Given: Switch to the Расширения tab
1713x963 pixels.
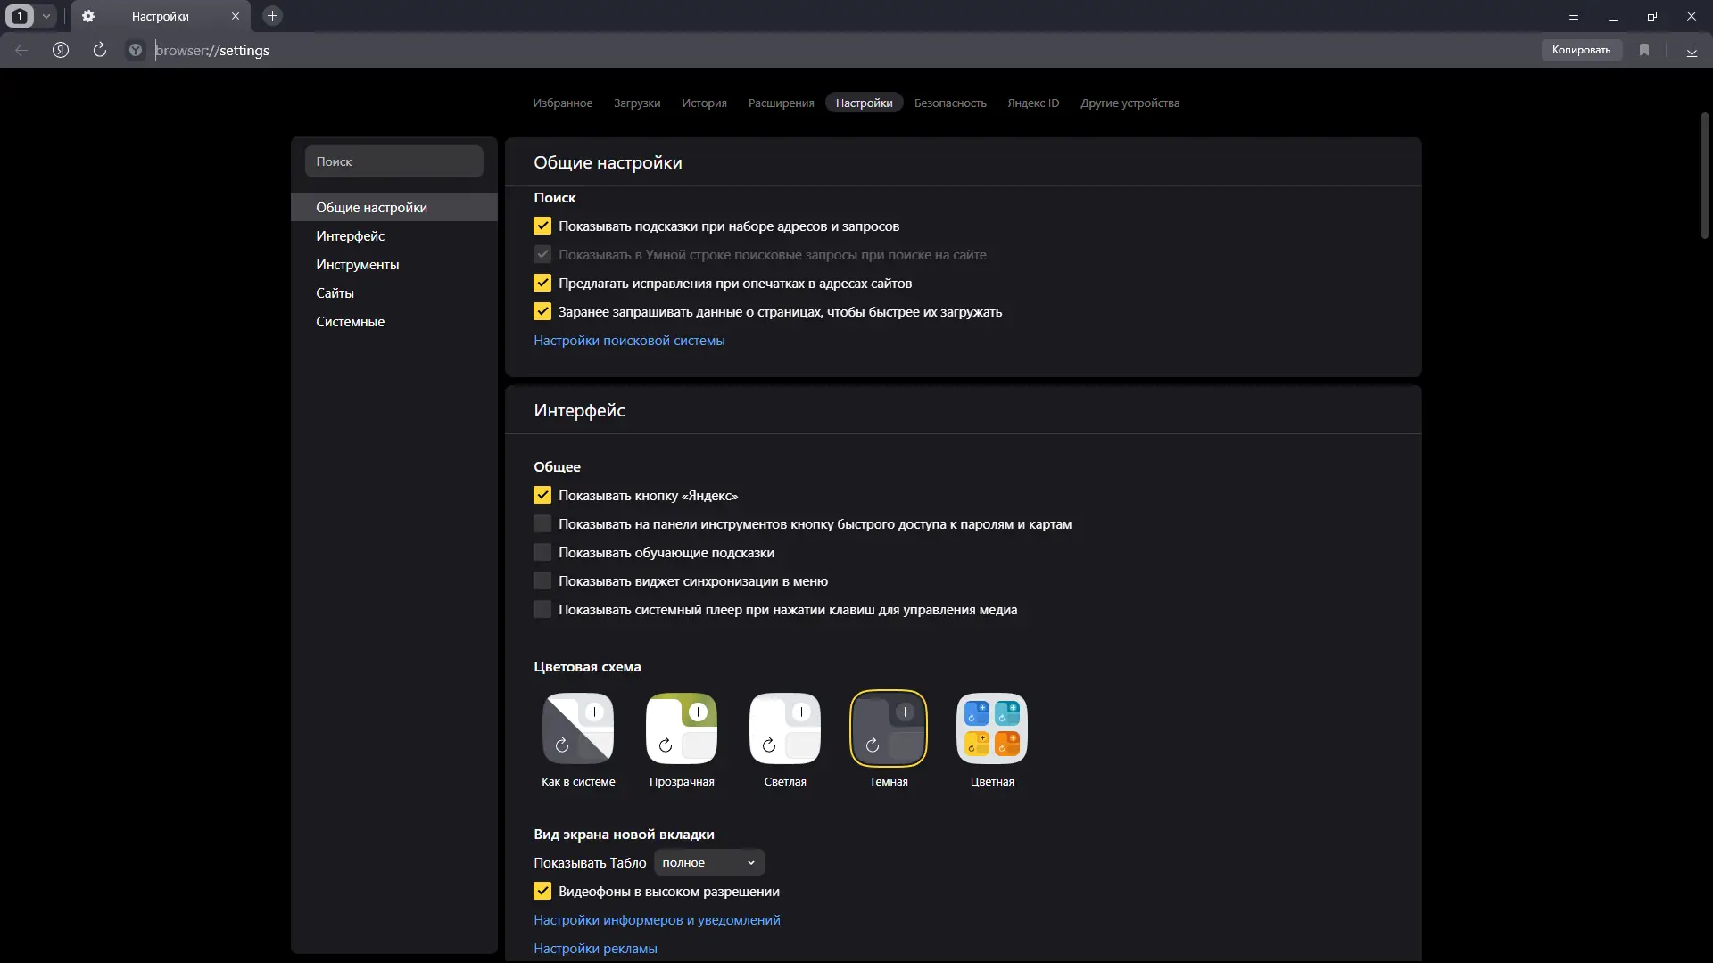Looking at the screenshot, I should pos(781,103).
